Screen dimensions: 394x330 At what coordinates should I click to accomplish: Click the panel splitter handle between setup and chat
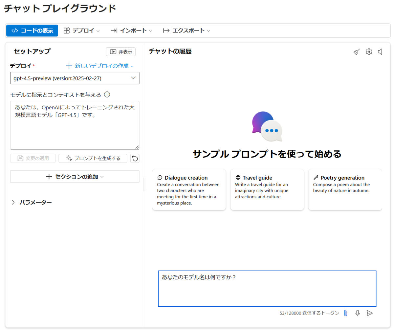coord(144,184)
